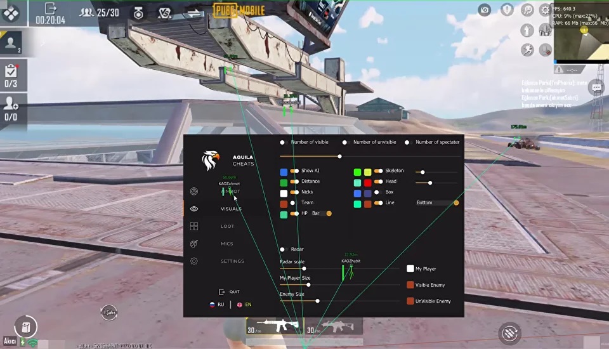Click the add friend 0/0 icon
This screenshot has width=609, height=349.
click(x=11, y=109)
